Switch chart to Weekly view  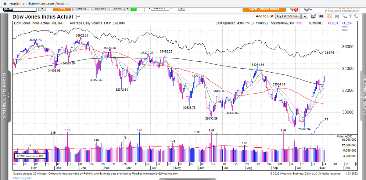[x=81, y=9]
